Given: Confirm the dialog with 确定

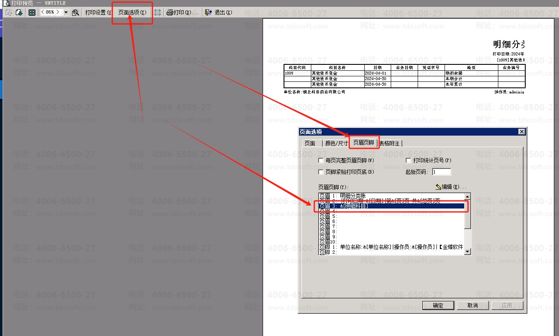Looking at the screenshot, I should point(438,305).
